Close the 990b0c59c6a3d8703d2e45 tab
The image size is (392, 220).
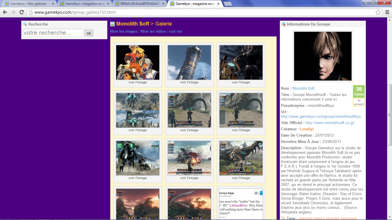pyautogui.click(x=163, y=4)
